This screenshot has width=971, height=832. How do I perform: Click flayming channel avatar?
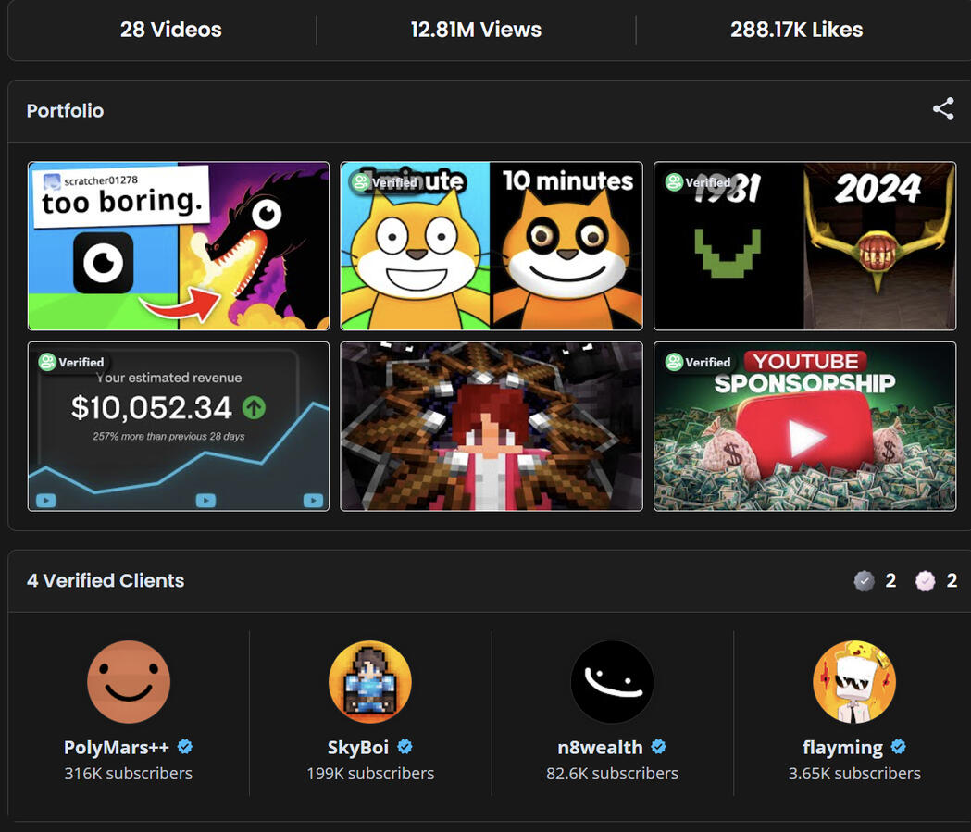click(853, 682)
